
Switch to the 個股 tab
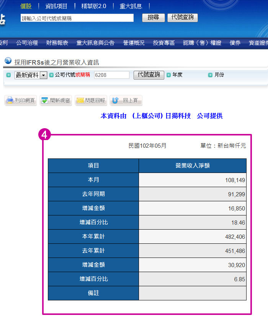(26, 6)
